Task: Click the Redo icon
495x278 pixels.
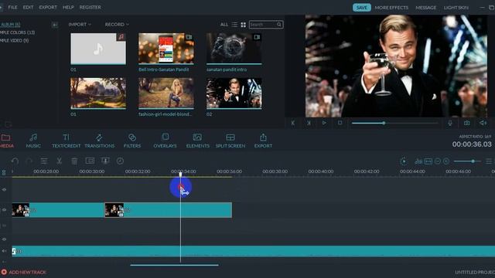Action: [x=29, y=161]
